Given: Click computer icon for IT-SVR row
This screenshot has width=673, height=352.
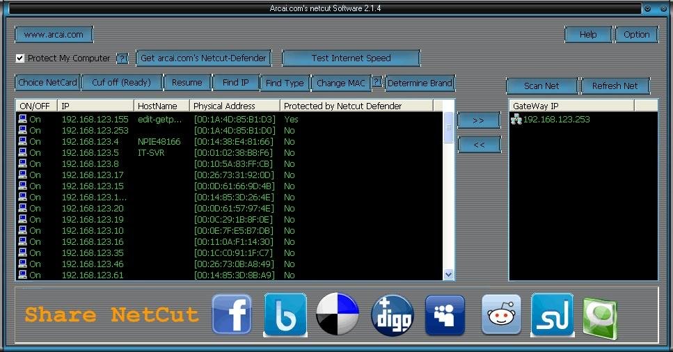Looking at the screenshot, I should [x=22, y=152].
